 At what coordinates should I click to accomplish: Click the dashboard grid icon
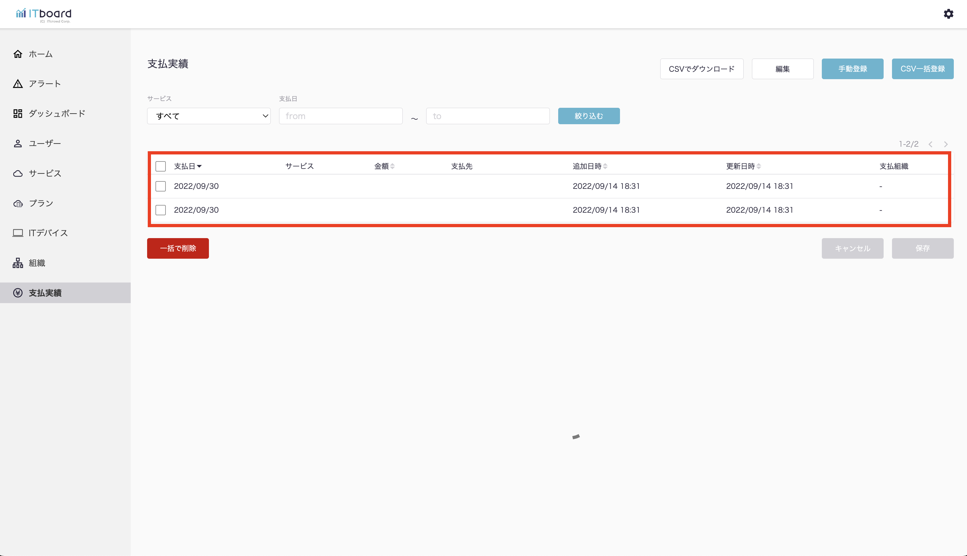[18, 113]
